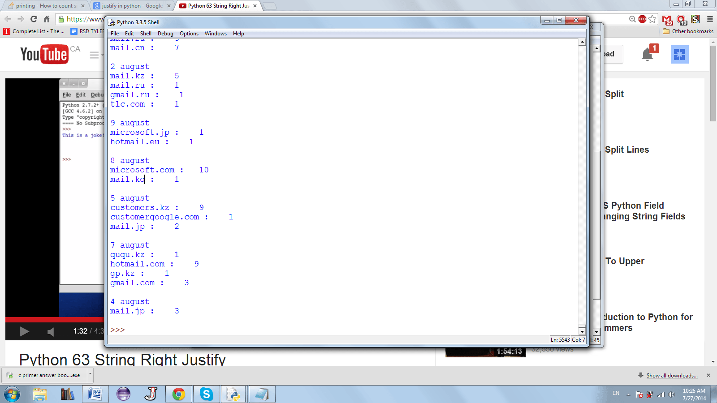
Task: Open the Help menu
Action: (238, 34)
